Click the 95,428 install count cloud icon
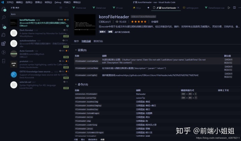The image size is (241, 141). click(x=117, y=22)
